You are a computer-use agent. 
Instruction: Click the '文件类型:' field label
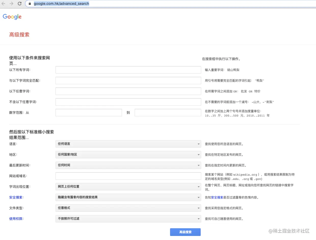click(x=16, y=208)
